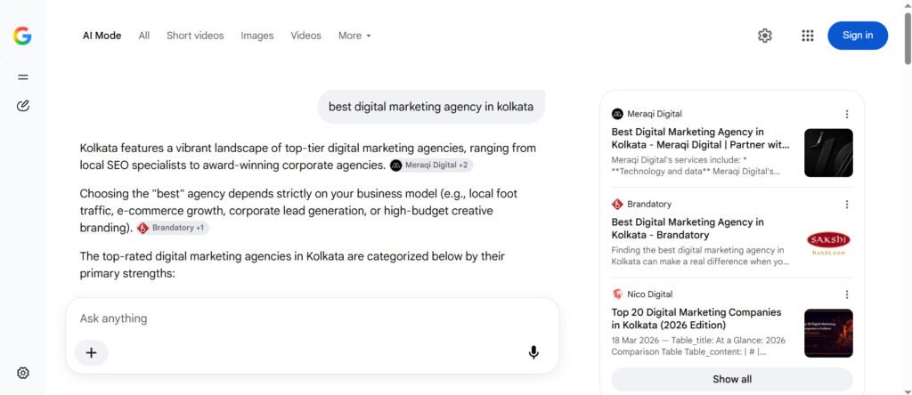Open the Google logo home link
This screenshot has height=395, width=912.
point(22,36)
